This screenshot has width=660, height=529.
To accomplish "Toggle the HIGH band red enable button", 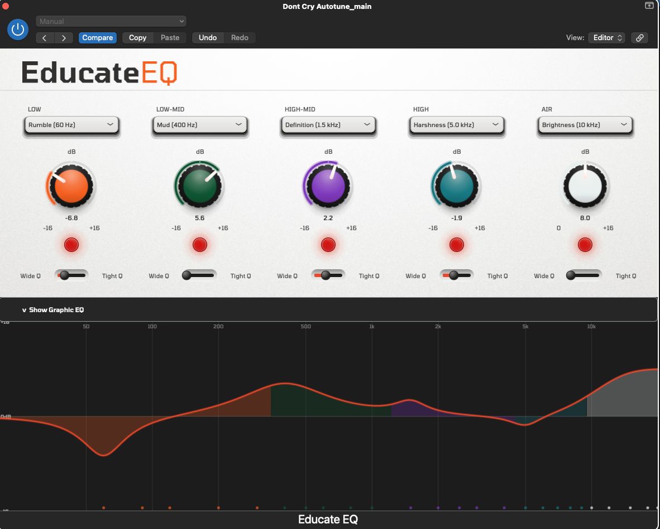I will coord(457,245).
